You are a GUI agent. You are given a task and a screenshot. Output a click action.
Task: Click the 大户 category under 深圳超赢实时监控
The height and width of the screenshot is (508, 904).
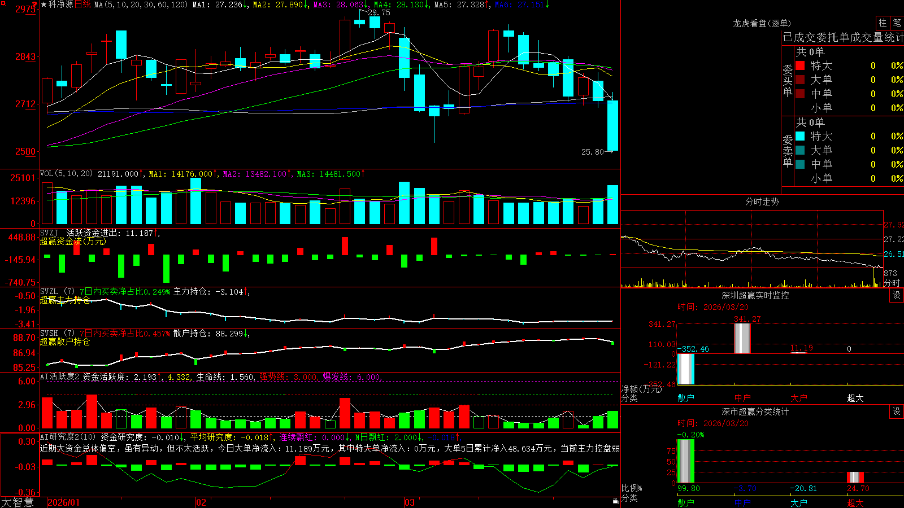[799, 398]
